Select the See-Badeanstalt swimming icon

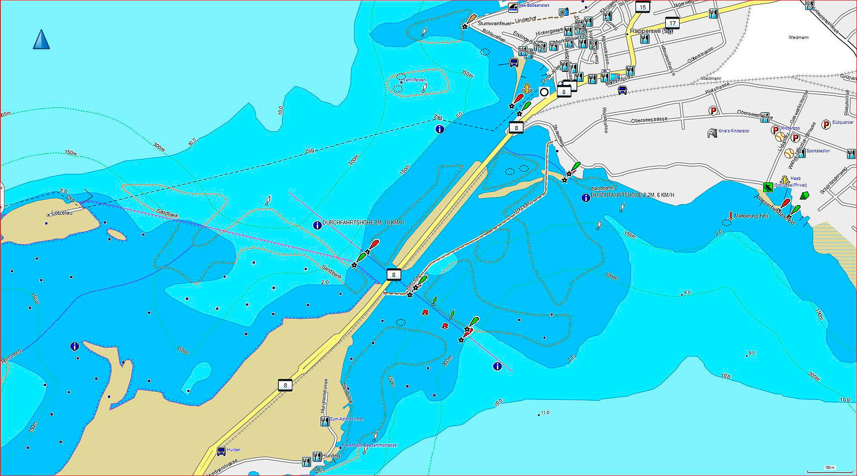coord(513,7)
